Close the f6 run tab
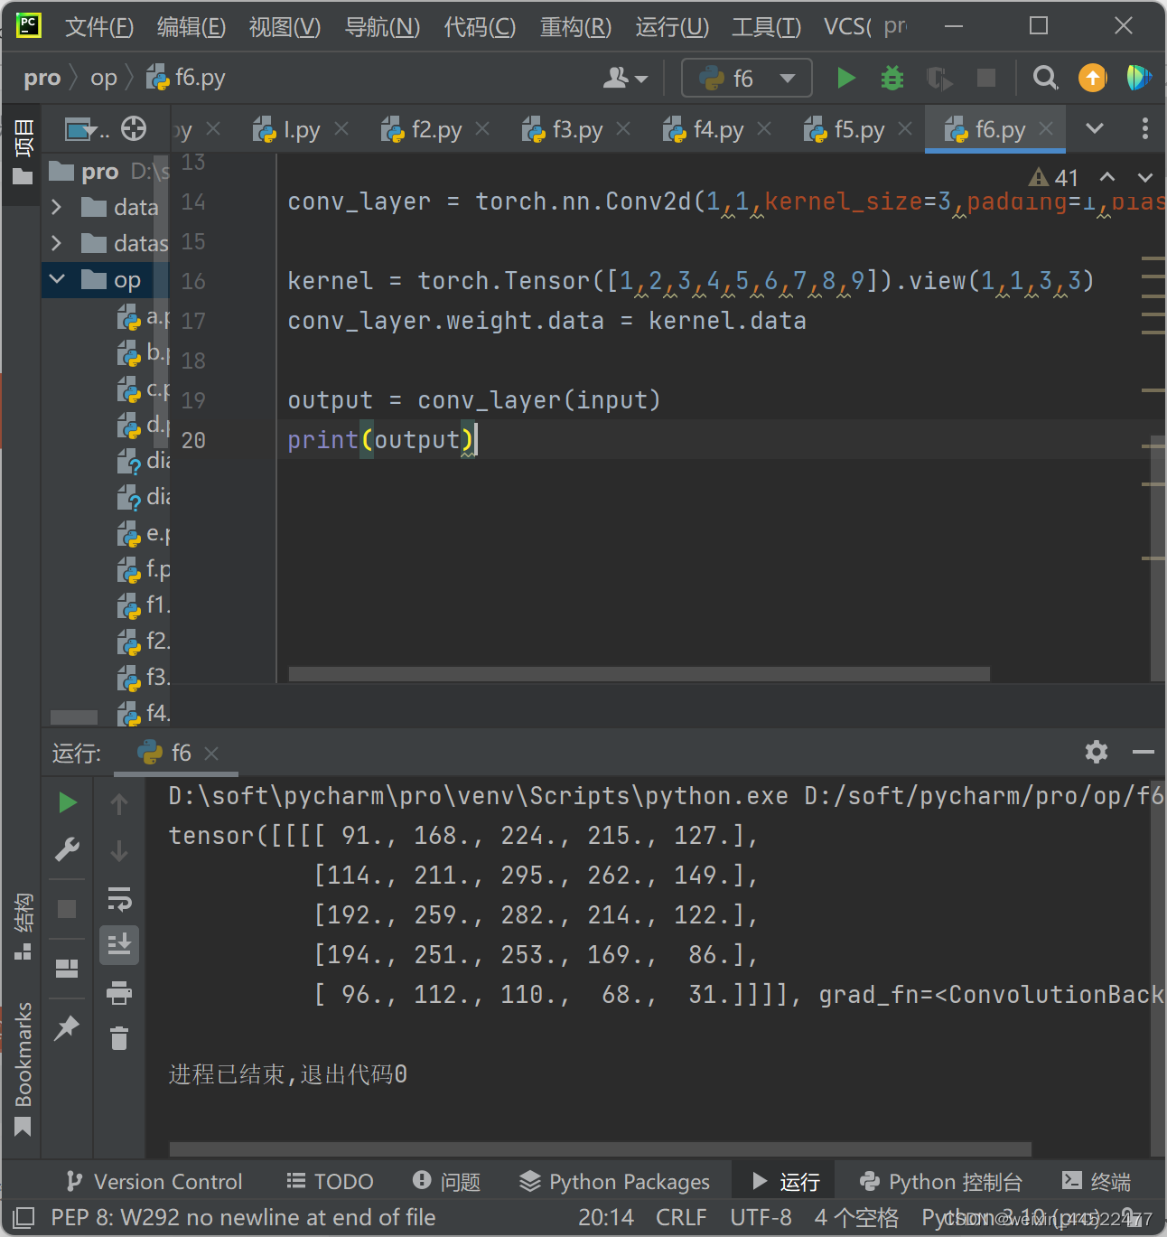 pyautogui.click(x=211, y=753)
